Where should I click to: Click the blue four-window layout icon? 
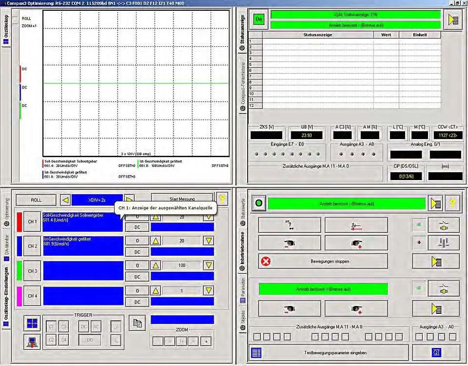[32, 323]
